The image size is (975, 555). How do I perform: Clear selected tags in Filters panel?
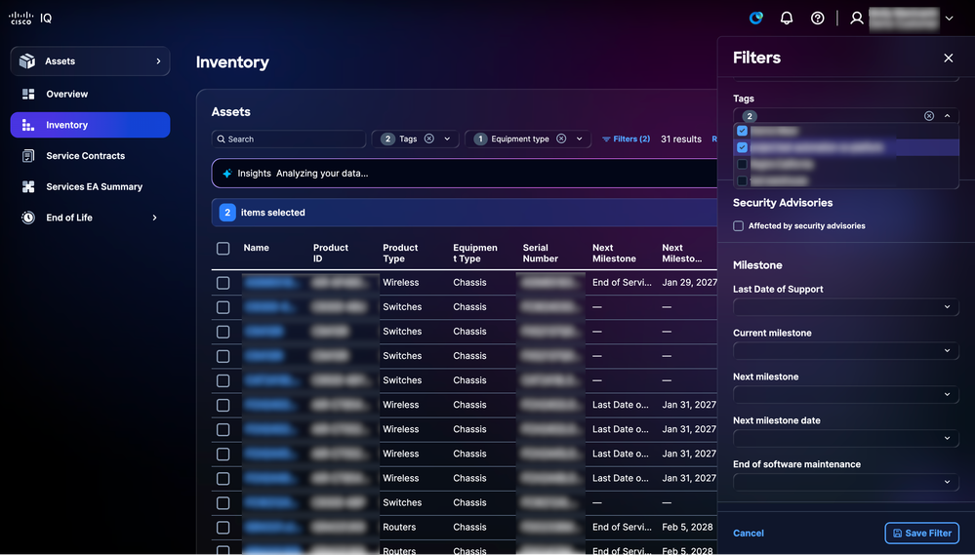(x=929, y=116)
